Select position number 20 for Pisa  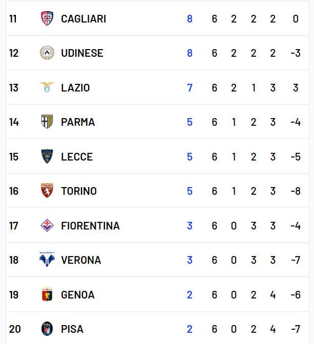pyautogui.click(x=15, y=329)
